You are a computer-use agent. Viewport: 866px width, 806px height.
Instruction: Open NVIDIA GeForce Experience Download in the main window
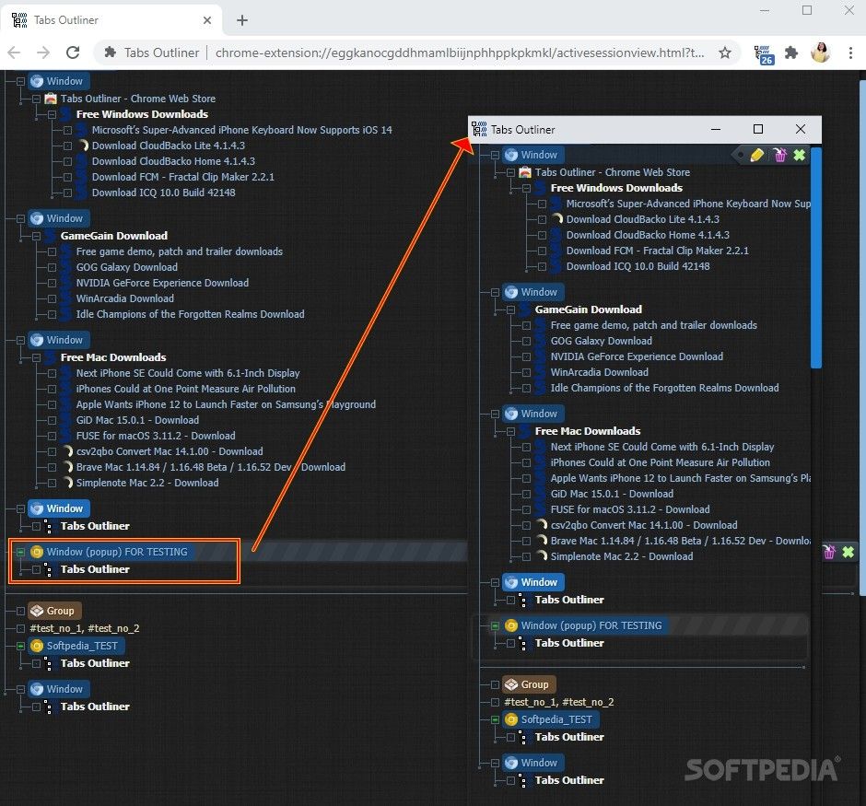pos(162,283)
